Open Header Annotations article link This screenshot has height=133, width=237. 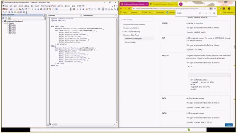(x=131, y=28)
